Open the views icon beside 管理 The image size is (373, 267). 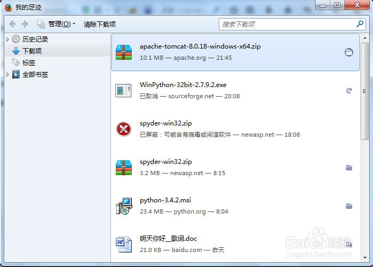pyautogui.click(x=41, y=24)
